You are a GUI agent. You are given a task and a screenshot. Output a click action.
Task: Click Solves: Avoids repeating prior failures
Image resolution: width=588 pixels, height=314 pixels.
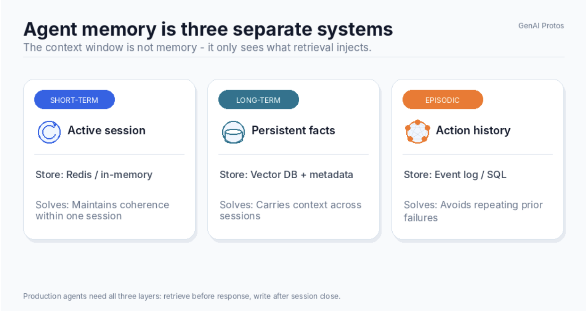[473, 211]
